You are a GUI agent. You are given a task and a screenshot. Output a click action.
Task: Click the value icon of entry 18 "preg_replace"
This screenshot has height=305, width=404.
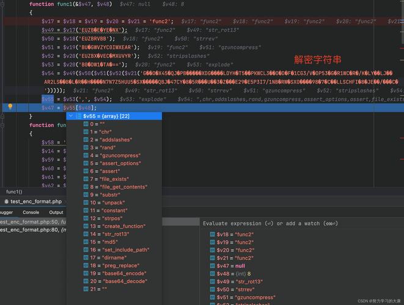point(86,265)
